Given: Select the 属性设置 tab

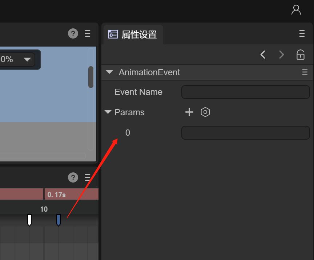Looking at the screenshot, I should (133, 35).
